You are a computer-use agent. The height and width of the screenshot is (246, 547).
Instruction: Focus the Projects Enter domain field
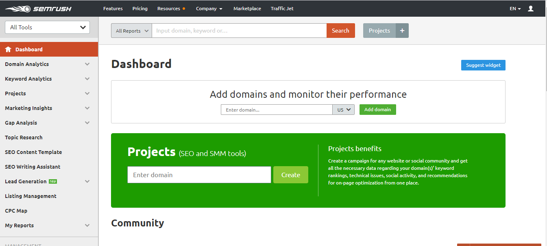[199, 175]
